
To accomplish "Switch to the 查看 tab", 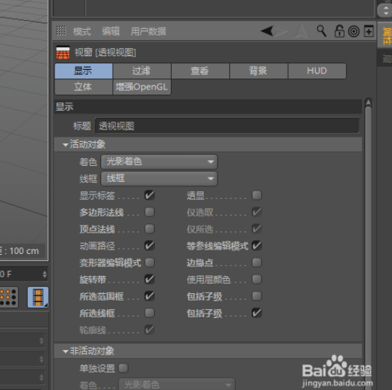I will point(200,71).
